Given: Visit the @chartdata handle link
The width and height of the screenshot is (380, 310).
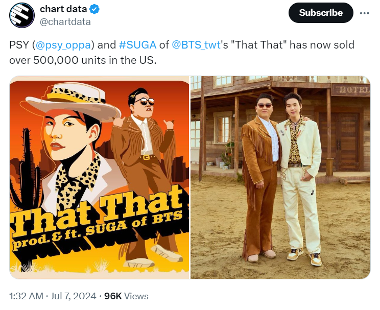Looking at the screenshot, I should click(65, 22).
